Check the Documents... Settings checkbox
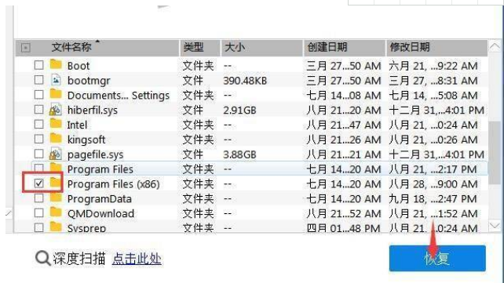Screen dimensions: 504x283 click(39, 95)
